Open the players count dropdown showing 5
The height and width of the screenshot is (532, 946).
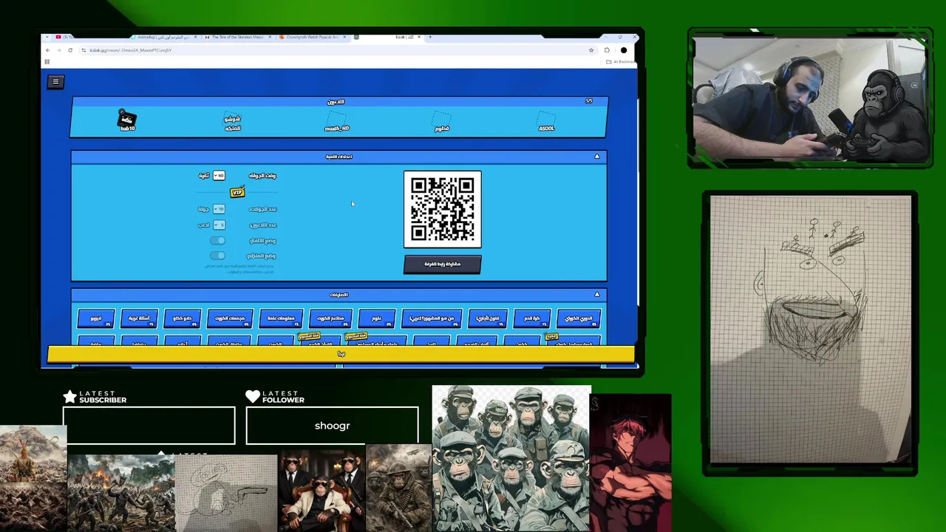tap(219, 225)
